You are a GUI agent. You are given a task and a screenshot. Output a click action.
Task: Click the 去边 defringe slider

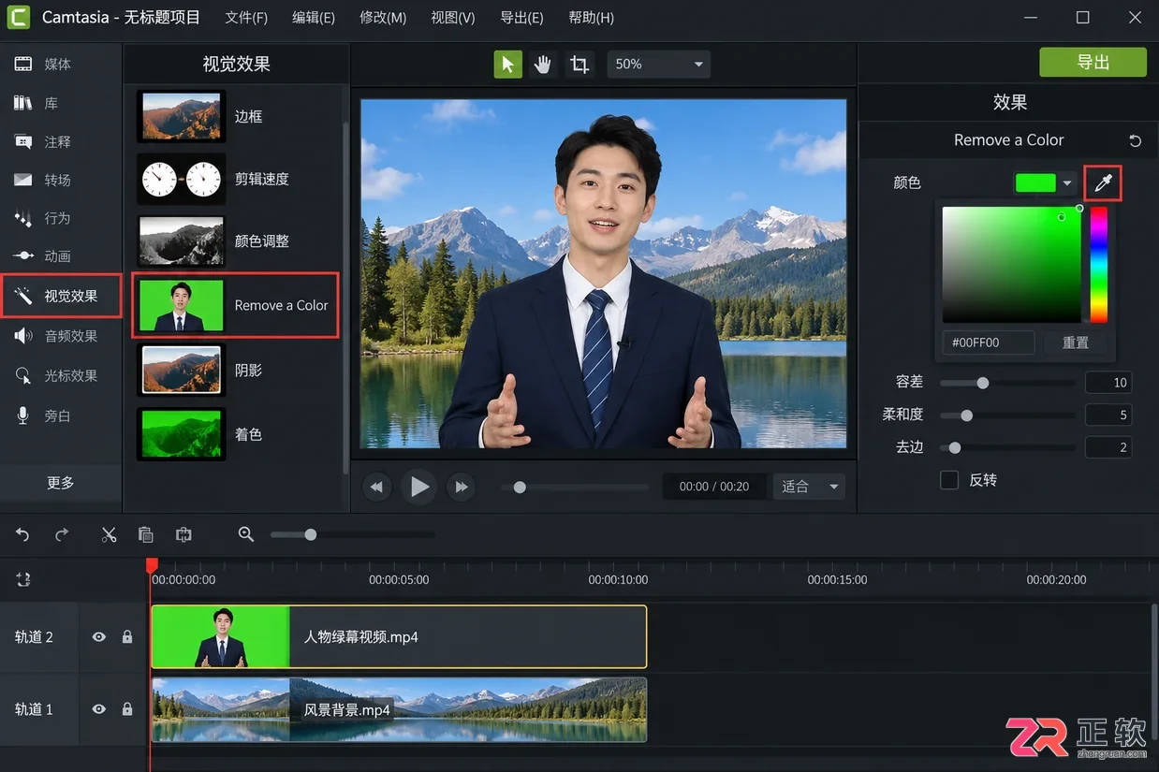[x=1007, y=448]
